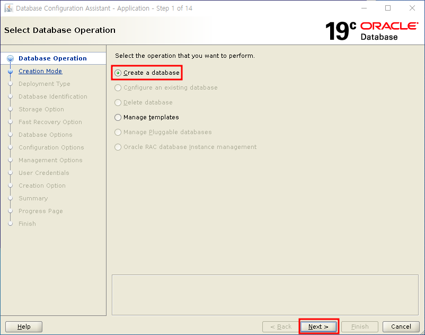The width and height of the screenshot is (425, 335).
Task: Select the Delete database radio button
Action: click(x=144, y=102)
